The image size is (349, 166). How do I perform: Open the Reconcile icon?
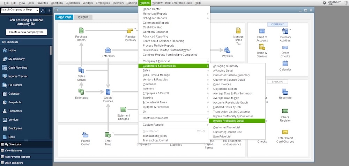pyautogui.click(x=285, y=92)
